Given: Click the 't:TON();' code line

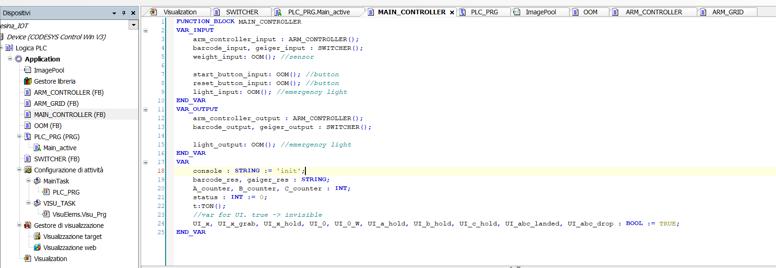Looking at the screenshot, I should (209, 206).
